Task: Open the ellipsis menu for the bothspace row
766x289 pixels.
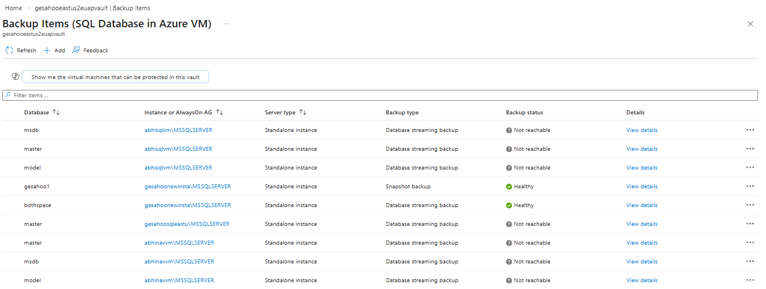Action: (x=750, y=205)
